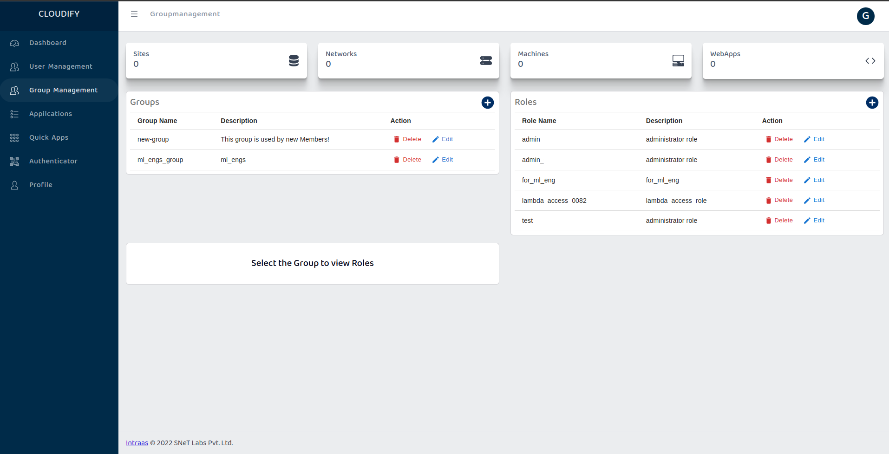Edit the admin role
This screenshot has height=454, width=889.
pos(814,139)
